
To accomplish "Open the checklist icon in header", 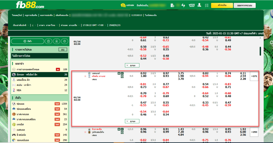I will (207, 5).
